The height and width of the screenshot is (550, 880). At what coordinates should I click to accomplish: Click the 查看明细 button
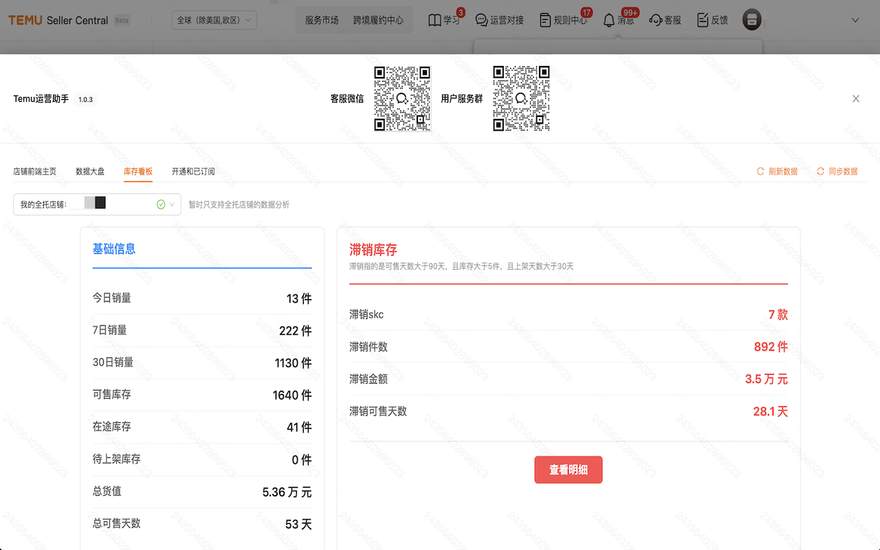pos(569,470)
